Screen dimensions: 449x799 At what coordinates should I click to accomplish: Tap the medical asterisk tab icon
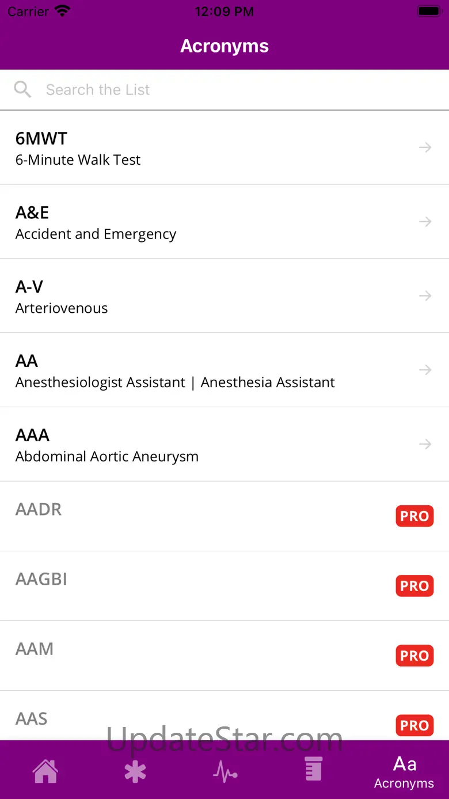135,771
